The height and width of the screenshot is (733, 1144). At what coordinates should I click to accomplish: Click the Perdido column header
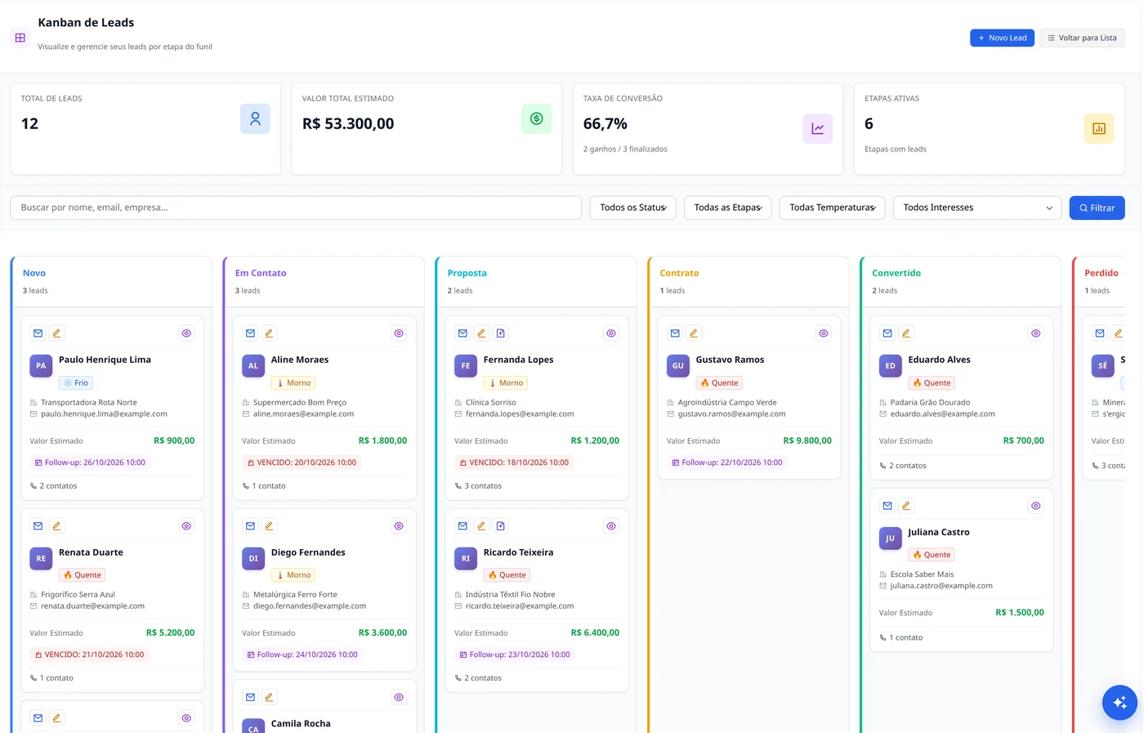click(1102, 273)
